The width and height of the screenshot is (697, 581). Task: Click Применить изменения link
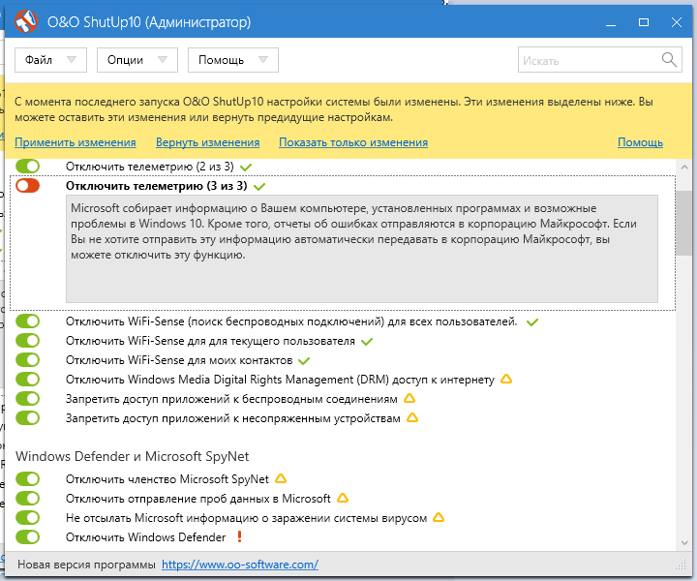point(76,142)
